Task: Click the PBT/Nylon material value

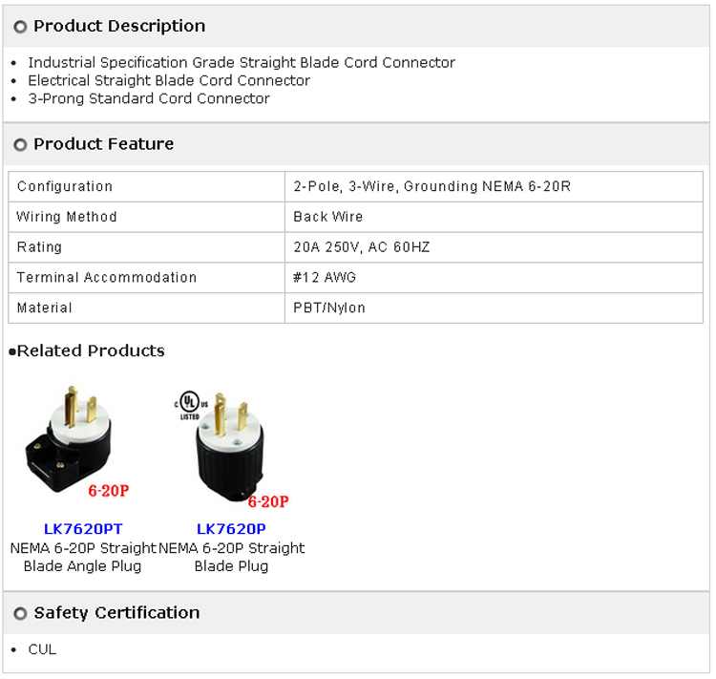Action: pyautogui.click(x=329, y=308)
